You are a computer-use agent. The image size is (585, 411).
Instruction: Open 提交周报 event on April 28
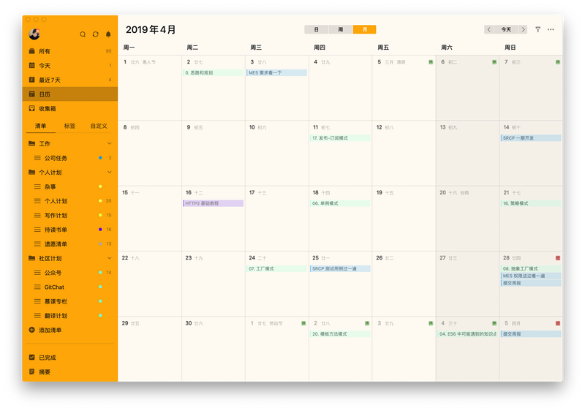tap(531, 283)
